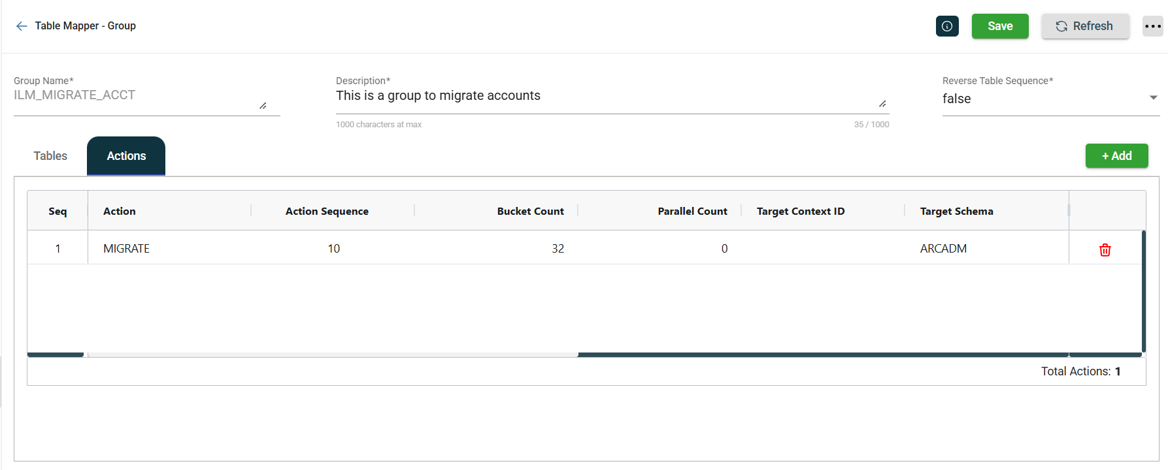
Task: Add a new action
Action: pos(1116,156)
